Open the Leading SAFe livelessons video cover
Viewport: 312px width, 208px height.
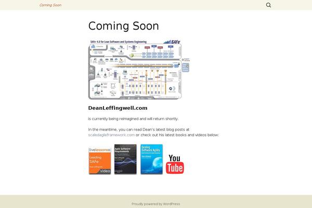100,161
